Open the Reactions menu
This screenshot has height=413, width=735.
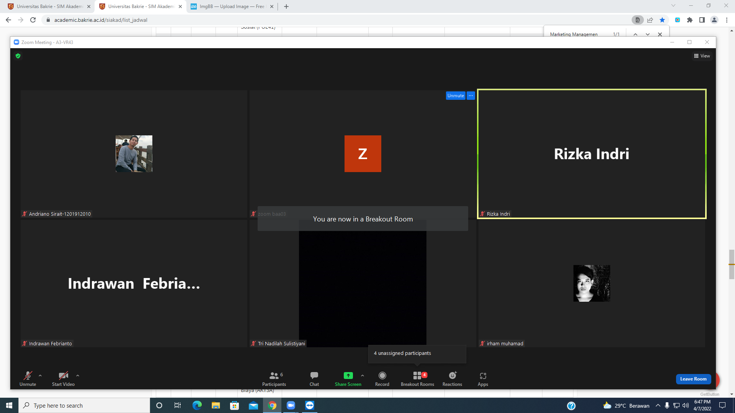pyautogui.click(x=452, y=379)
